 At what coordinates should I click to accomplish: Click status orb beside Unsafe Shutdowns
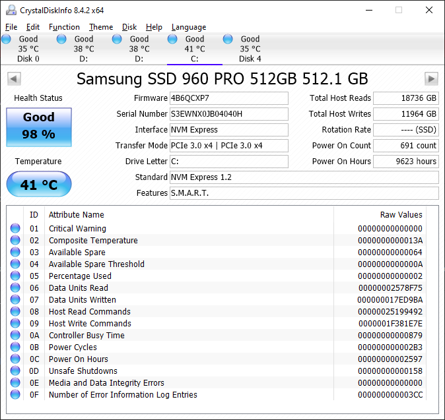pos(15,371)
